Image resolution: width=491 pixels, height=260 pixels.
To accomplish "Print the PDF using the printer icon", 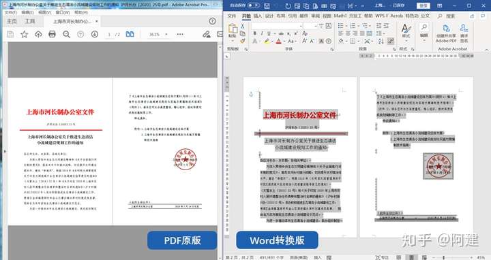I will click(52, 34).
